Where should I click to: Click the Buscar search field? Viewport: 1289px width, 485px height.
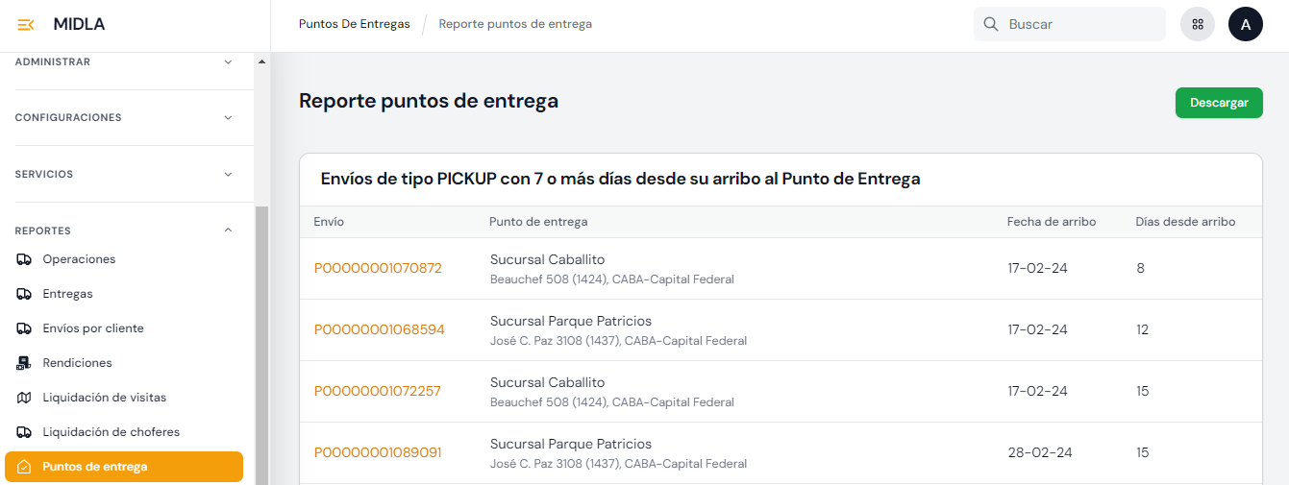click(1081, 25)
